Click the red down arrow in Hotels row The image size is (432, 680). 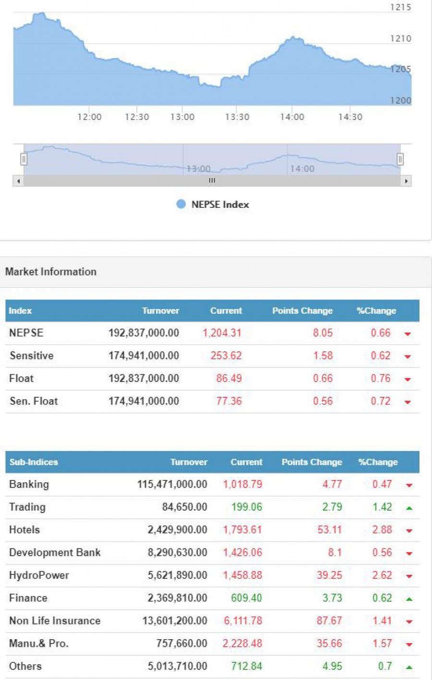409,531
